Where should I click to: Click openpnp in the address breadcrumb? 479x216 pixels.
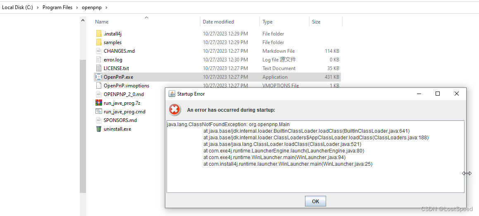(x=91, y=7)
